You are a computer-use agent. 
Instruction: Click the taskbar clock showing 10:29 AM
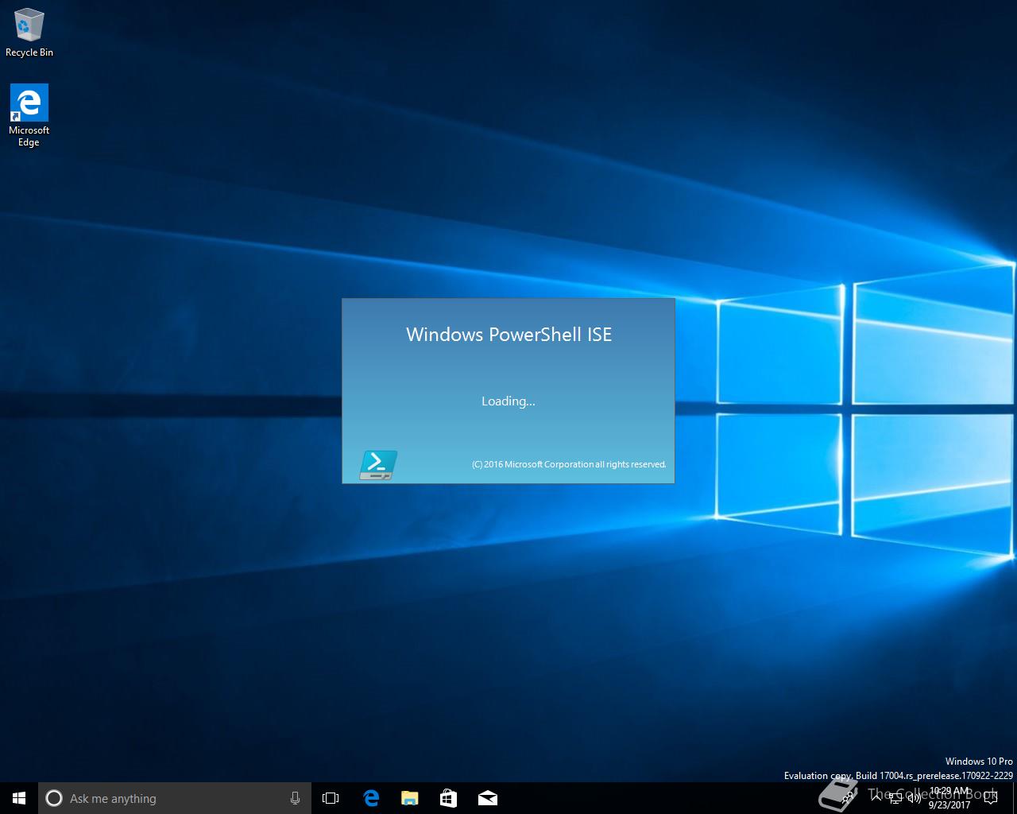coord(949,798)
